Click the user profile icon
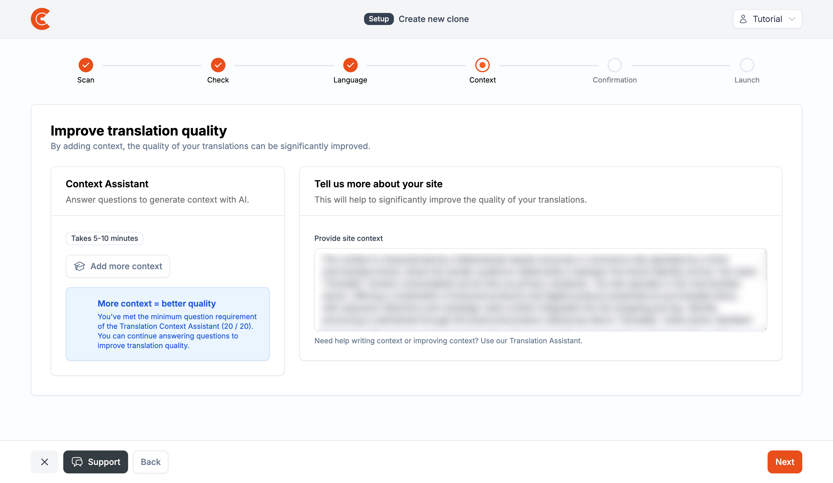 pyautogui.click(x=743, y=19)
